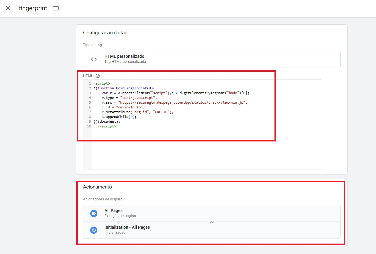This screenshot has height=254, width=376.
Task: Click the opening <script> line in editor
Action: point(102,83)
